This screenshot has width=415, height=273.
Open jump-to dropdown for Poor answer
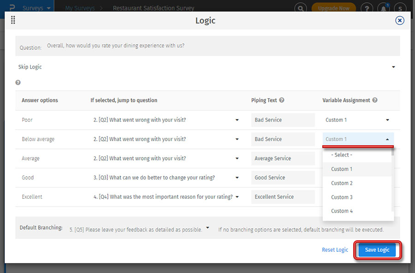click(x=237, y=120)
